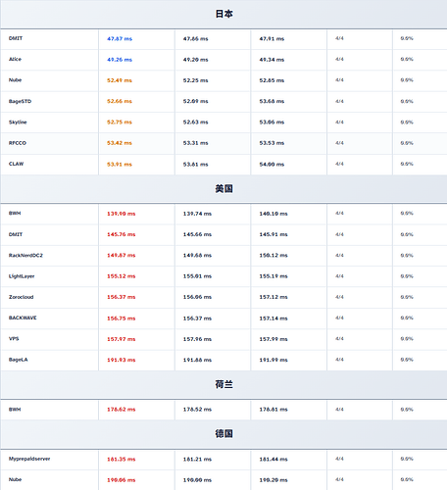Screen dimensions: 447x490
Task: Select the loss percentage in the RackNerdDC2 row
Action: (407, 255)
